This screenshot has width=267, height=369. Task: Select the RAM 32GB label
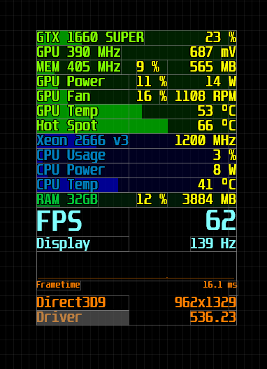pos(67,199)
